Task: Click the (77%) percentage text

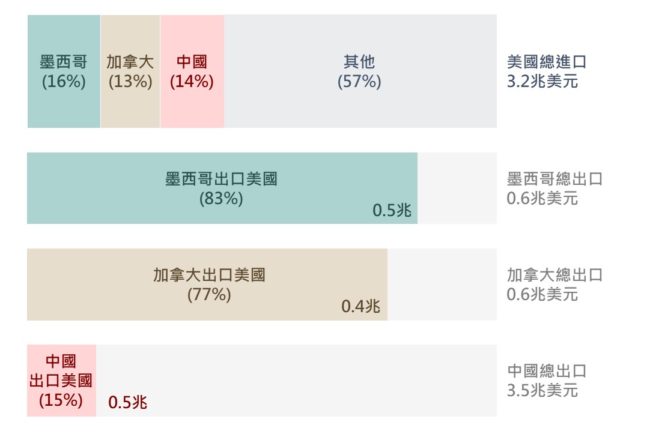Action: 209,295
